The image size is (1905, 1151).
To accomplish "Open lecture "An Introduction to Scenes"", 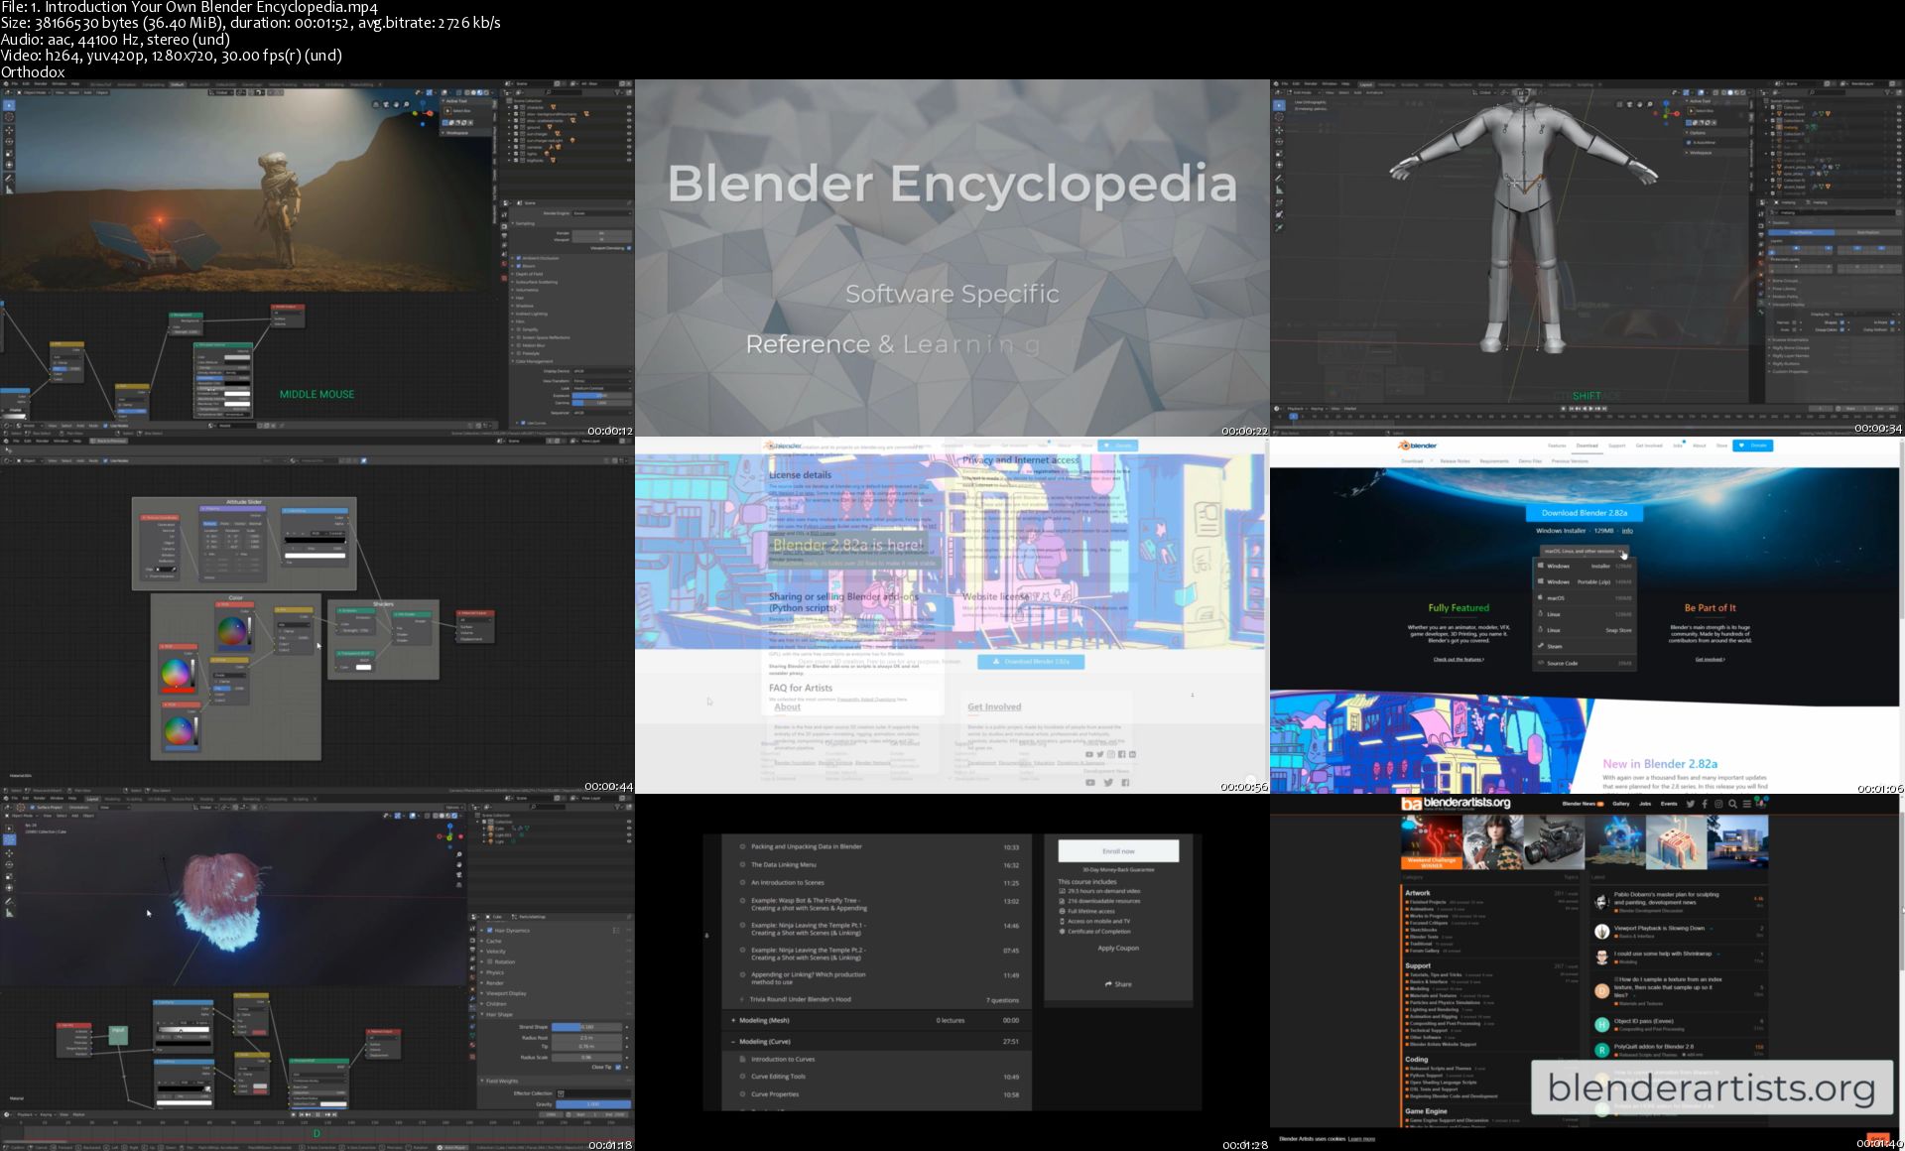I will coord(788,882).
